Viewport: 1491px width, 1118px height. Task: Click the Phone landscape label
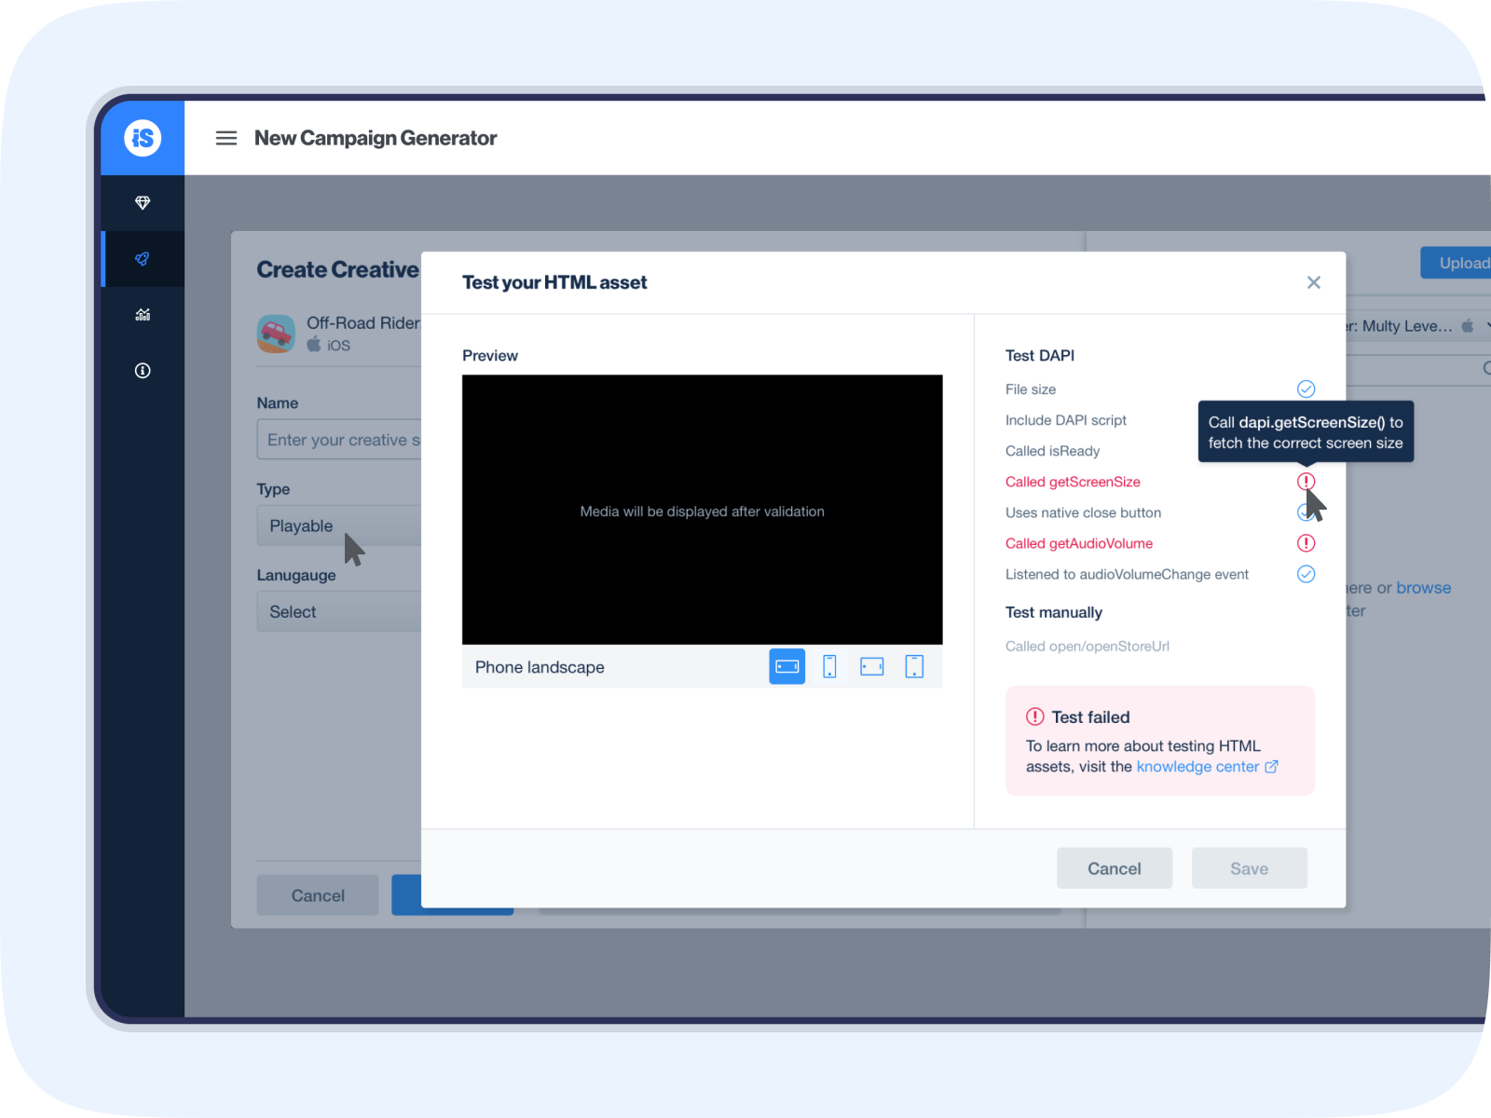click(540, 667)
